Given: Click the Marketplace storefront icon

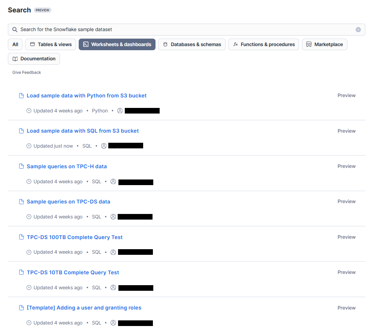Looking at the screenshot, I should pos(309,44).
